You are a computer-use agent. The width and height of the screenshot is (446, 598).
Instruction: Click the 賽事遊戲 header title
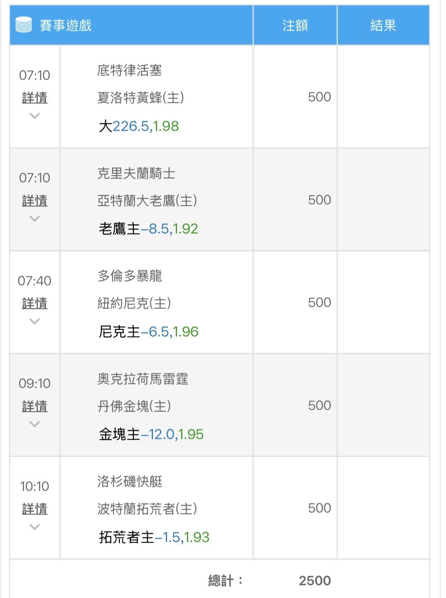point(65,25)
